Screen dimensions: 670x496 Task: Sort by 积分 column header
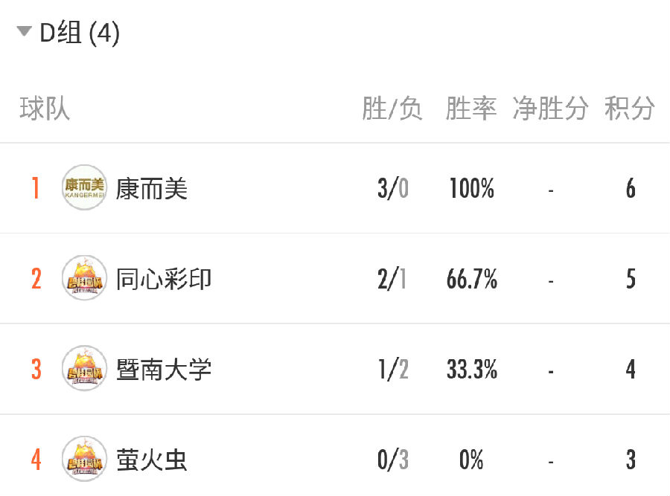click(x=629, y=109)
